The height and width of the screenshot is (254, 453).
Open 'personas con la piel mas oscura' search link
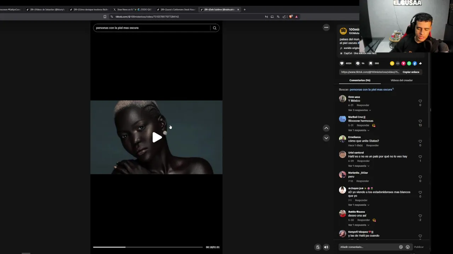click(x=371, y=90)
